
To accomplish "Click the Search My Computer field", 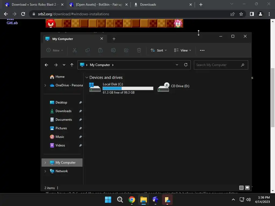I will tap(221, 65).
